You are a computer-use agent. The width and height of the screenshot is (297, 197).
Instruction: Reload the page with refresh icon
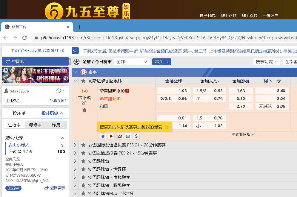24,38
